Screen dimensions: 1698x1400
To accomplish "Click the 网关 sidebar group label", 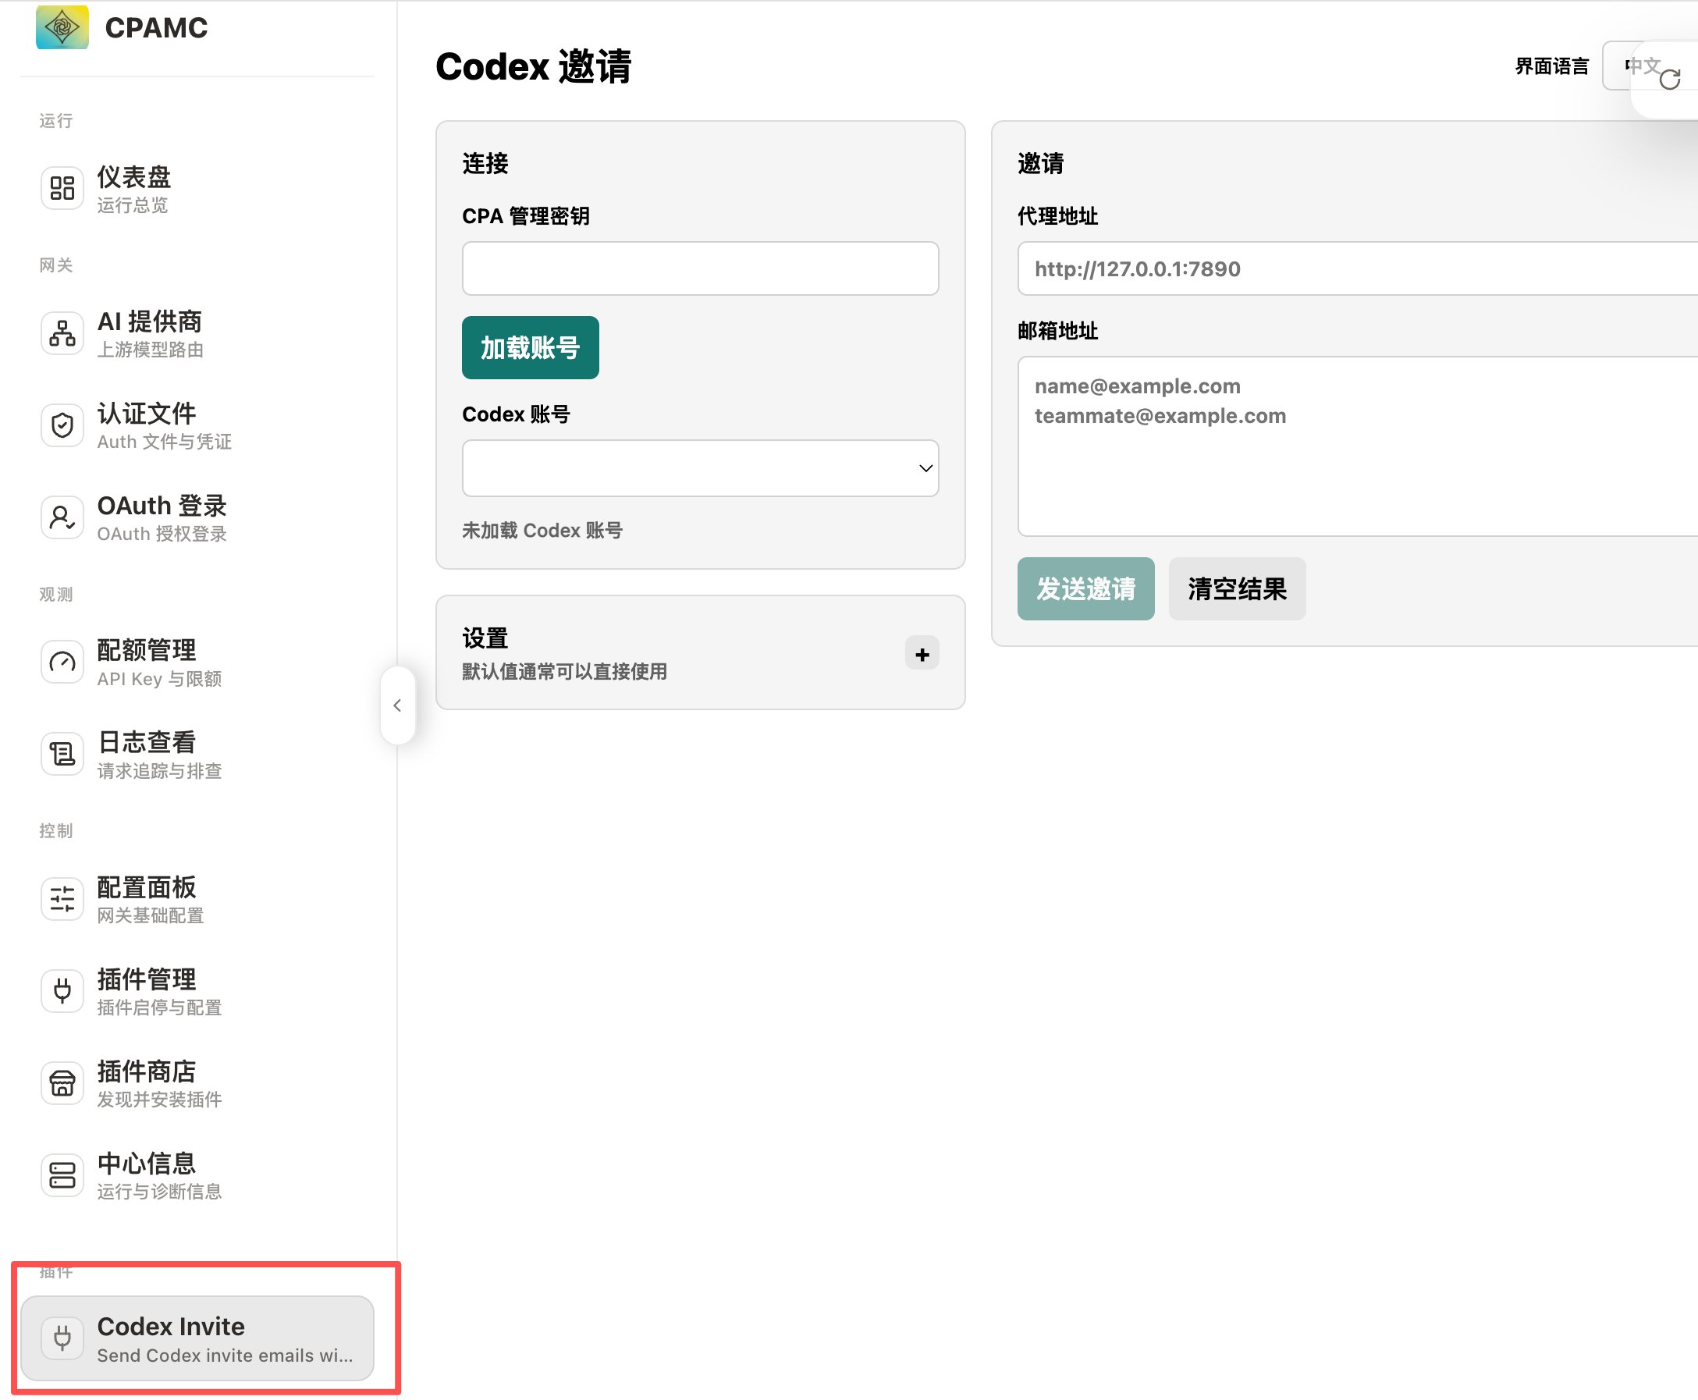I will click(56, 265).
